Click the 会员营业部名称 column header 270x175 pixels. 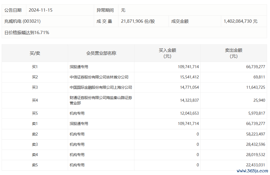click(101, 53)
